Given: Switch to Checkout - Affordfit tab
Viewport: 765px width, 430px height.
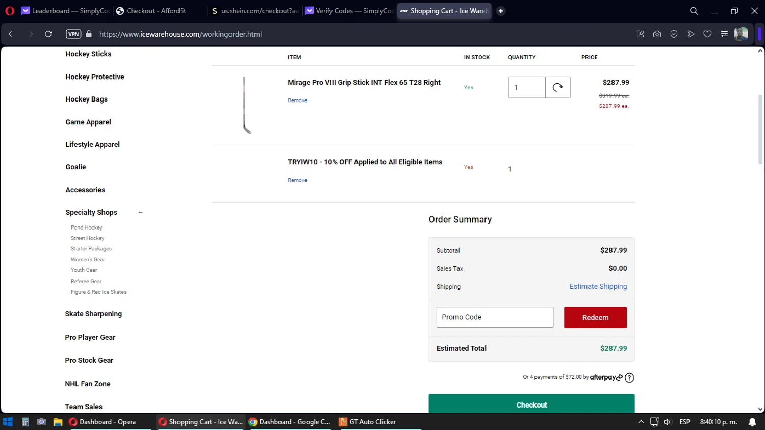Looking at the screenshot, I should tap(158, 11).
